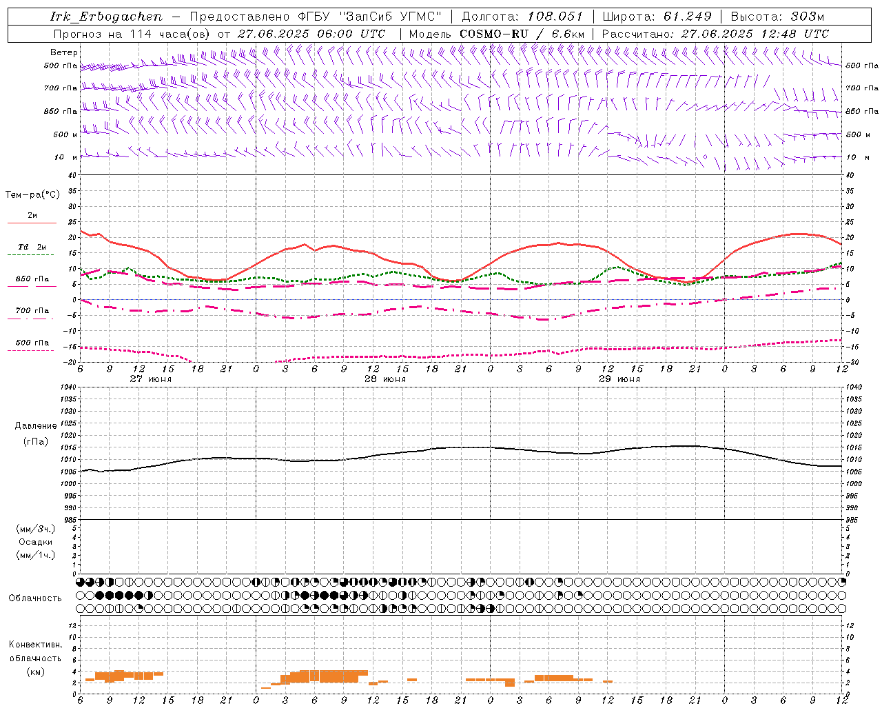Select the (км) convective cloud unit
The width and height of the screenshot is (882, 706).
click(x=35, y=672)
